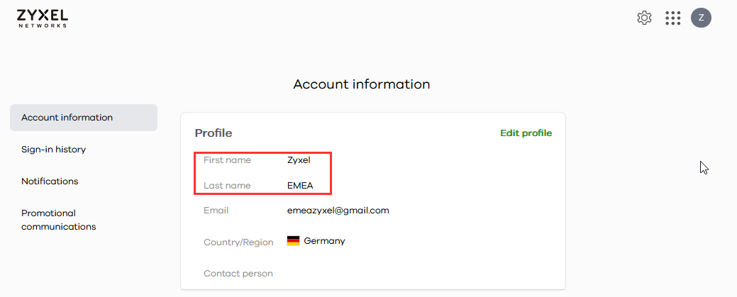Open the Notifications section
This screenshot has height=297, width=737.
pyautogui.click(x=50, y=181)
